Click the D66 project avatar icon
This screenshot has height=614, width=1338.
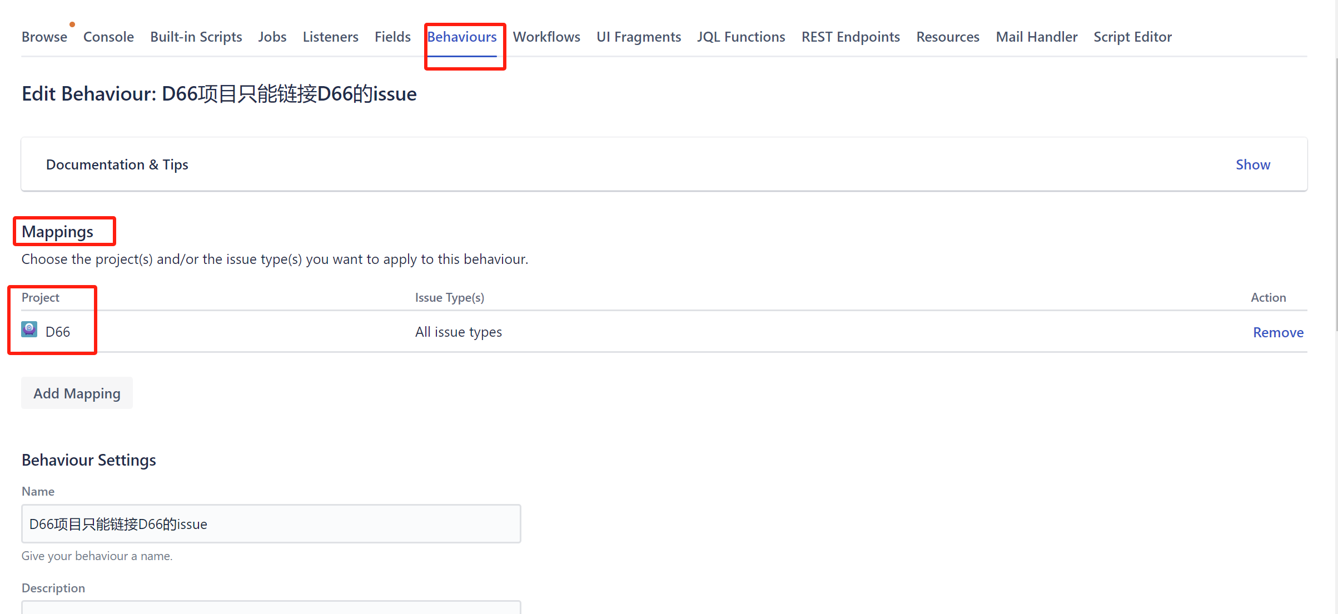click(x=29, y=330)
